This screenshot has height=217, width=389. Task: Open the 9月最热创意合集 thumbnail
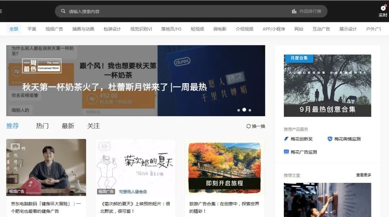(x=327, y=86)
